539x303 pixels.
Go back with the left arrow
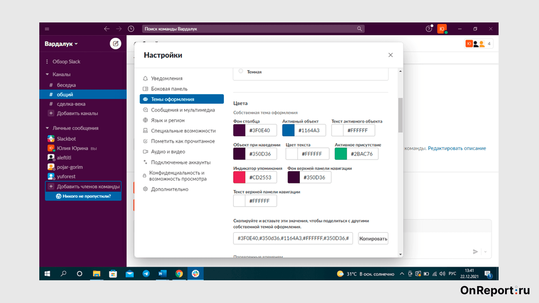click(x=107, y=29)
